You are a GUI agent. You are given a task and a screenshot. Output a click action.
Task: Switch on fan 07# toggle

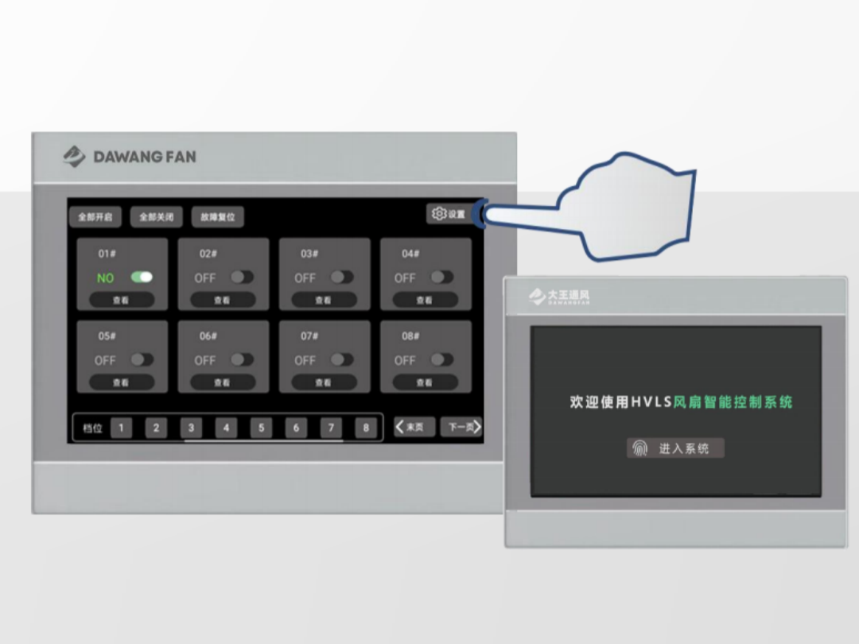point(342,360)
